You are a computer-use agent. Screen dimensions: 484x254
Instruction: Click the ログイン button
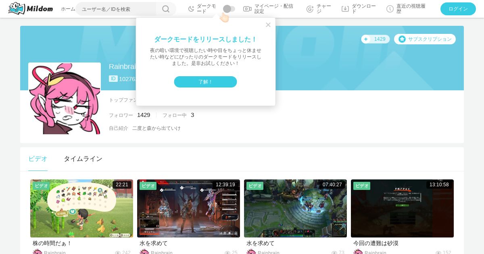458,9
